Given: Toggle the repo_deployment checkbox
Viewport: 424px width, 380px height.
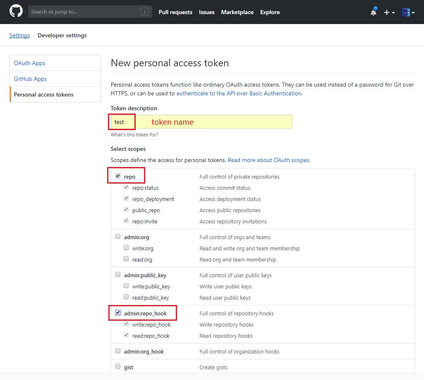Looking at the screenshot, I should [126, 198].
